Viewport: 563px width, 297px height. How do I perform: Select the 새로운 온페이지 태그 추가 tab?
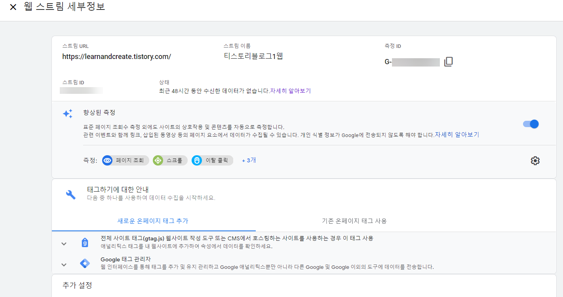(x=153, y=221)
